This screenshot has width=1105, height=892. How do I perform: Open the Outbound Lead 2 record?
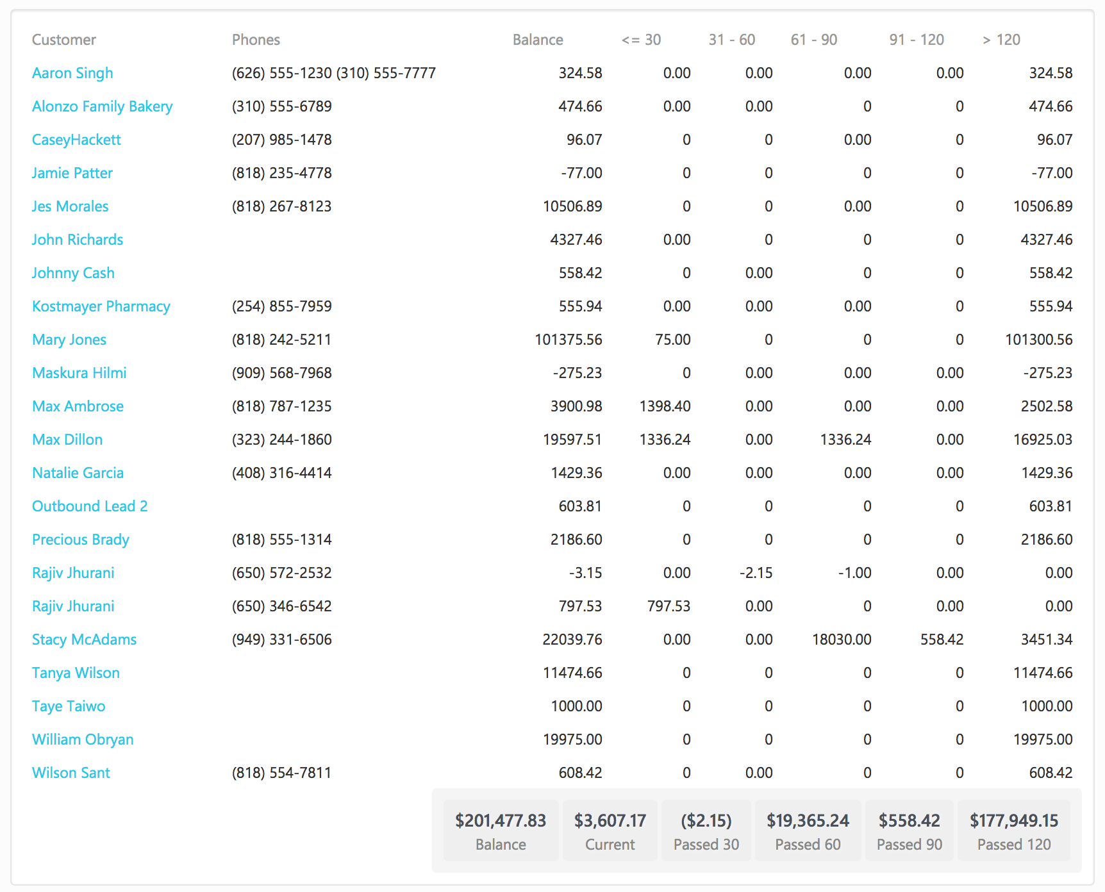click(x=89, y=506)
